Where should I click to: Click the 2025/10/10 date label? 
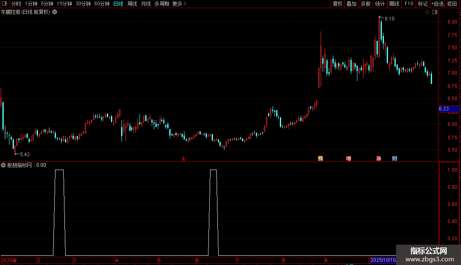point(383,260)
